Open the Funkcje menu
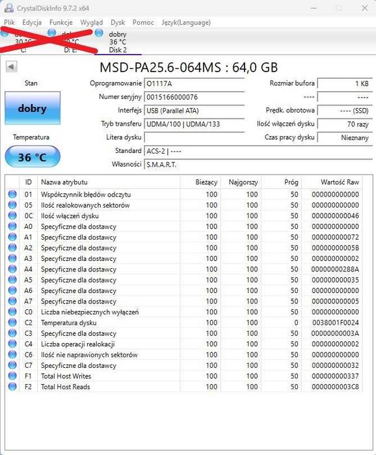 coord(61,22)
